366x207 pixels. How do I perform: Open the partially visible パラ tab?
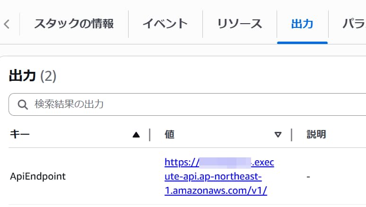(353, 24)
